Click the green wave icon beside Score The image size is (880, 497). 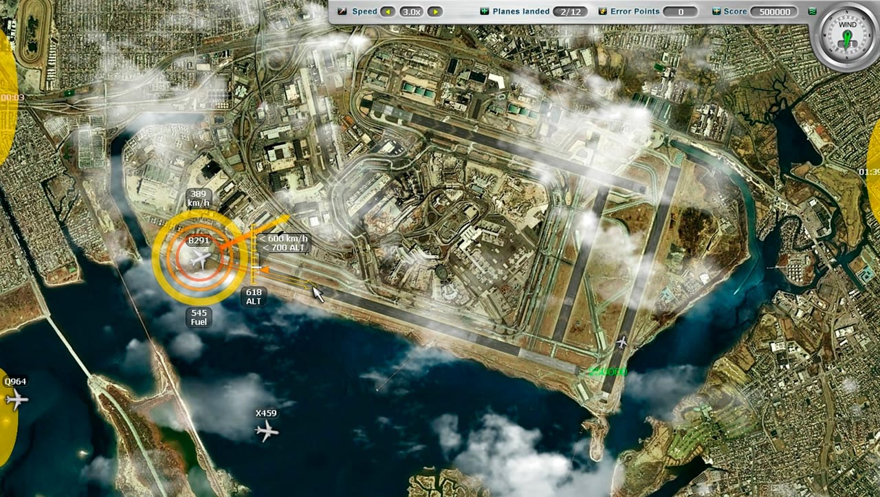(812, 12)
